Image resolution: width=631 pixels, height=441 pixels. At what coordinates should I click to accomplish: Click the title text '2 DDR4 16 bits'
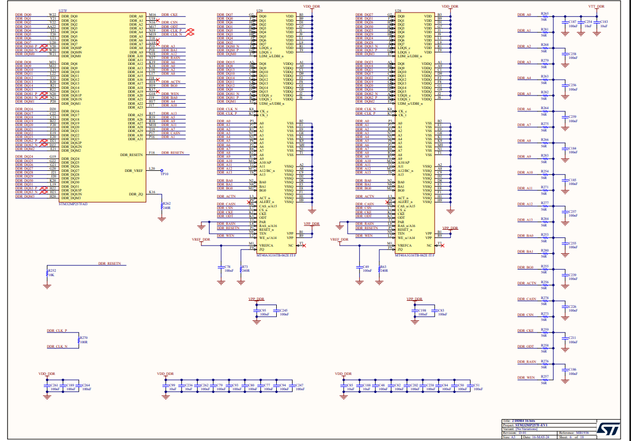click(x=523, y=421)
